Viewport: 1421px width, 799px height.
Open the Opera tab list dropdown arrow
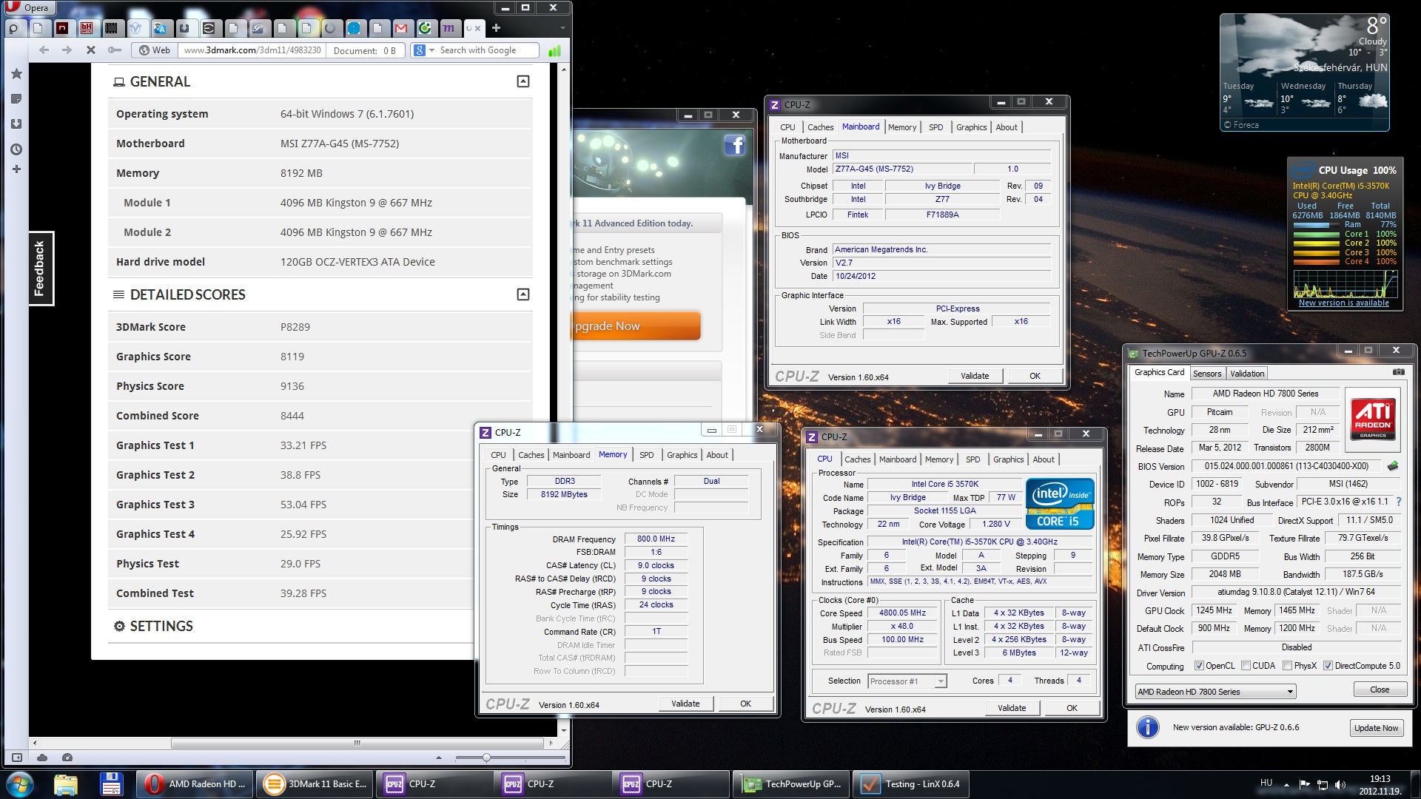coord(562,28)
